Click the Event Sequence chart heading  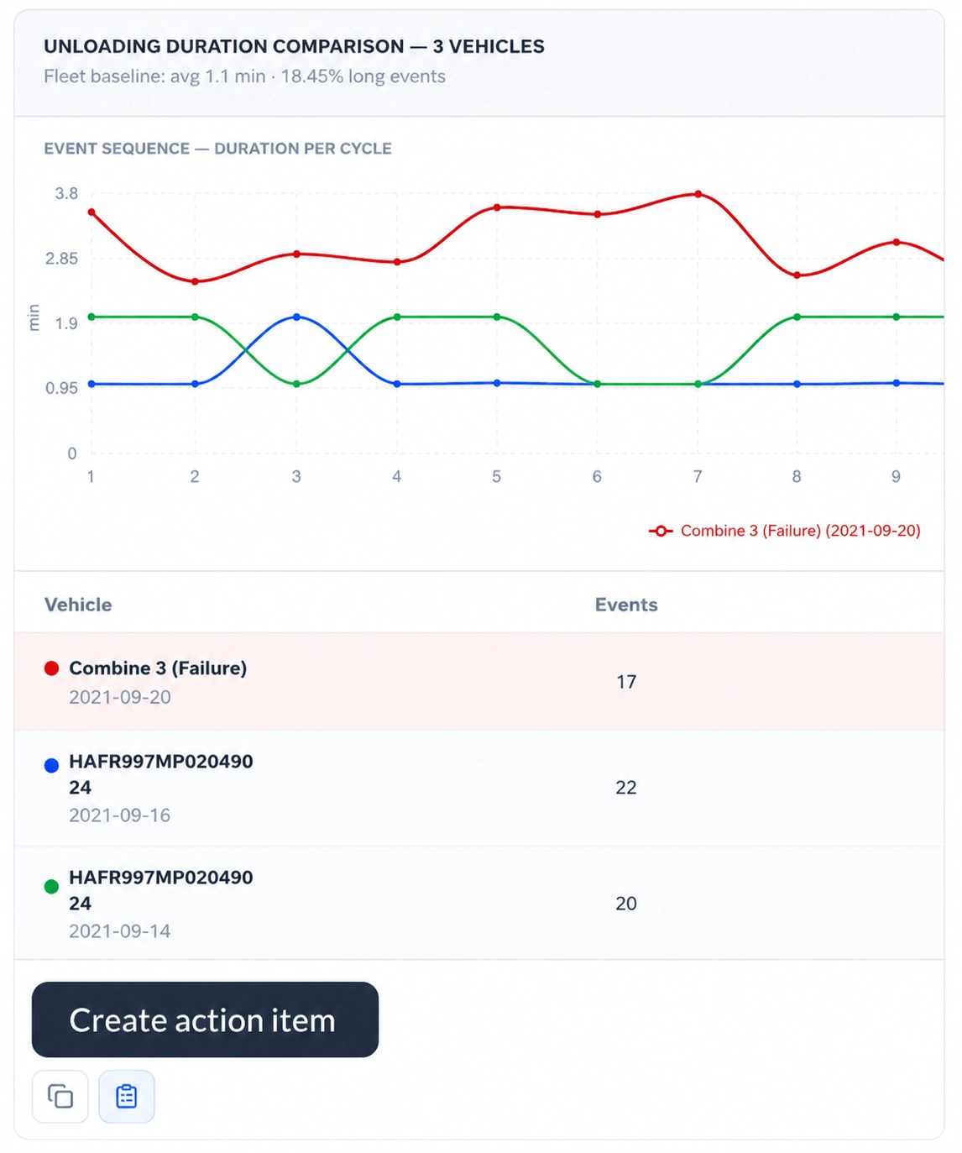click(x=217, y=149)
